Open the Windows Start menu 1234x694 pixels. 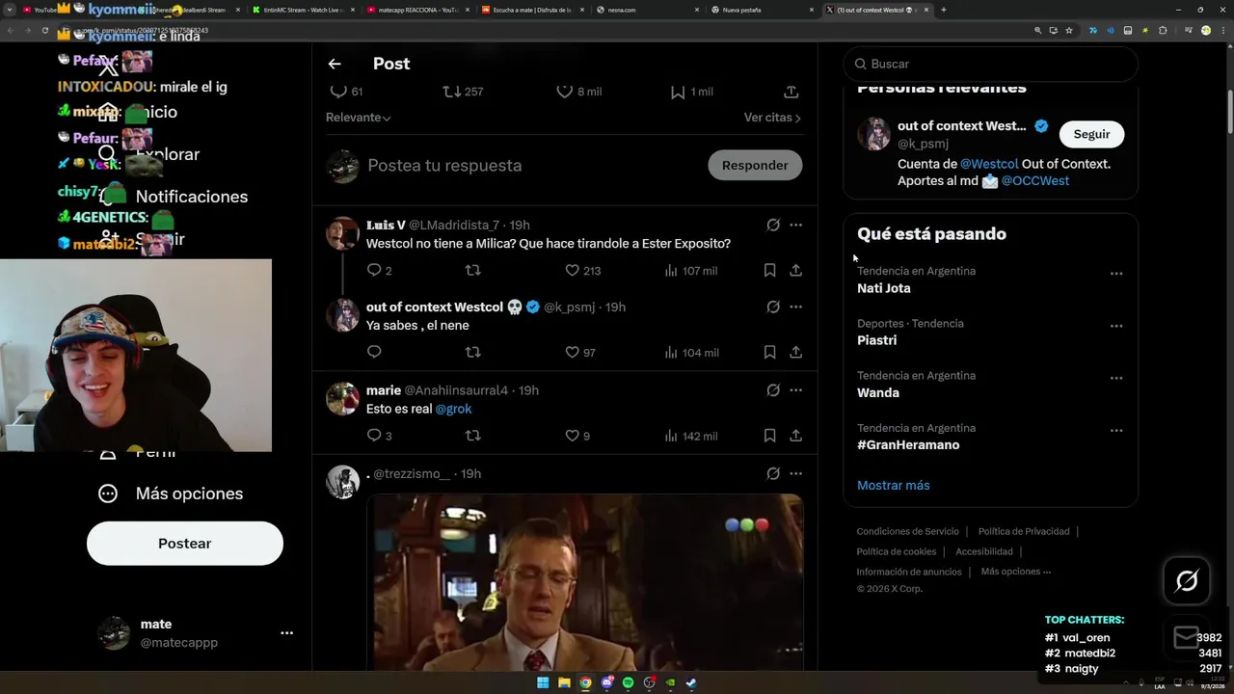pos(543,682)
